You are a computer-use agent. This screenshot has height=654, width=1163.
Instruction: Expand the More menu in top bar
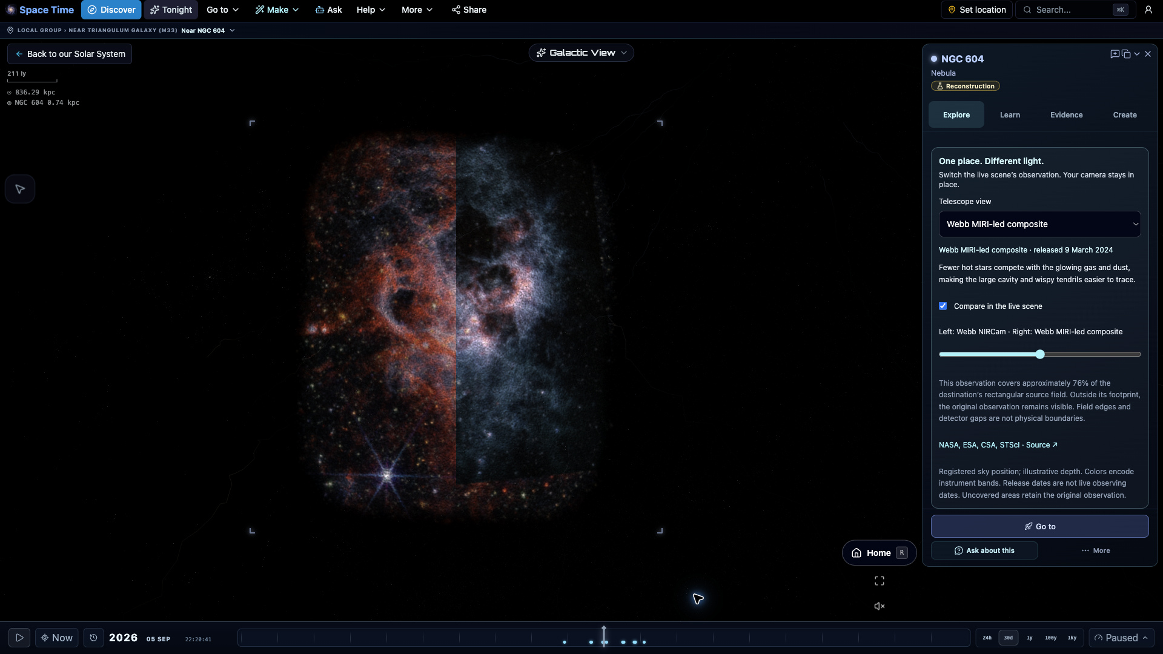(417, 10)
